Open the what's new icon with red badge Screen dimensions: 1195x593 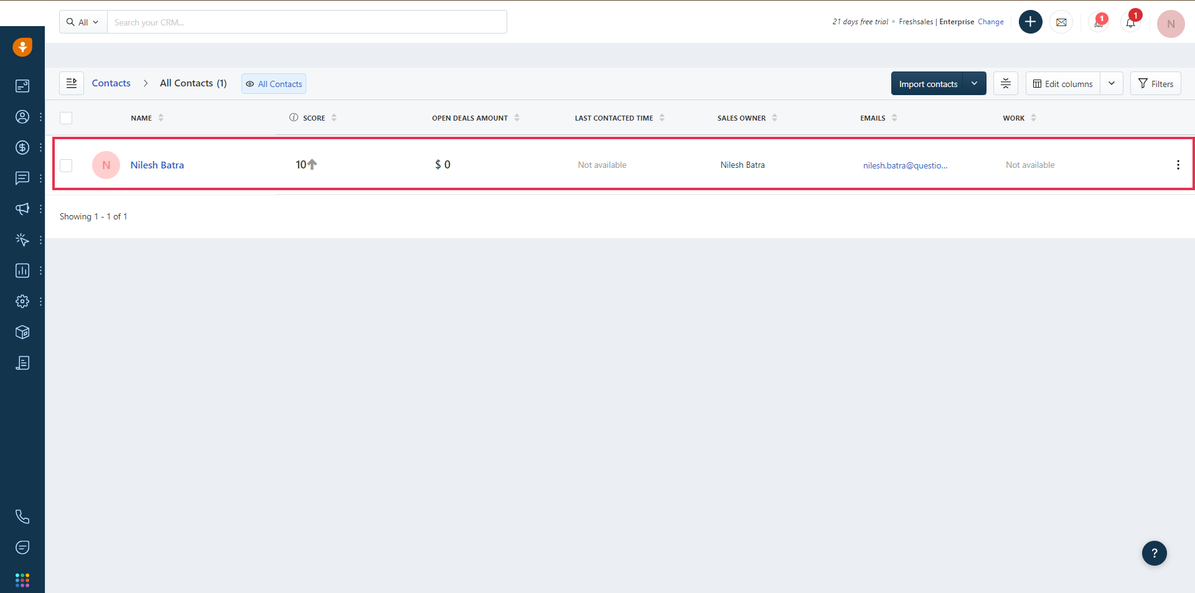[1099, 22]
